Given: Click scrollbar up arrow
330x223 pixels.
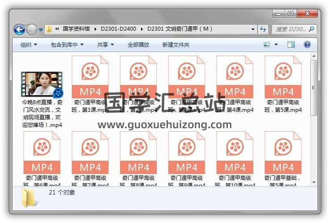Looking at the screenshot, I should click(x=314, y=56).
